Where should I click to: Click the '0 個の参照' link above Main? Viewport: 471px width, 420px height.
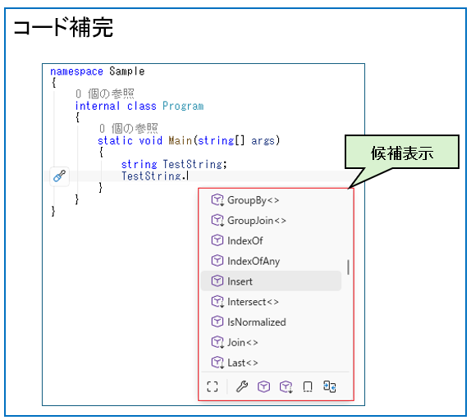point(129,129)
